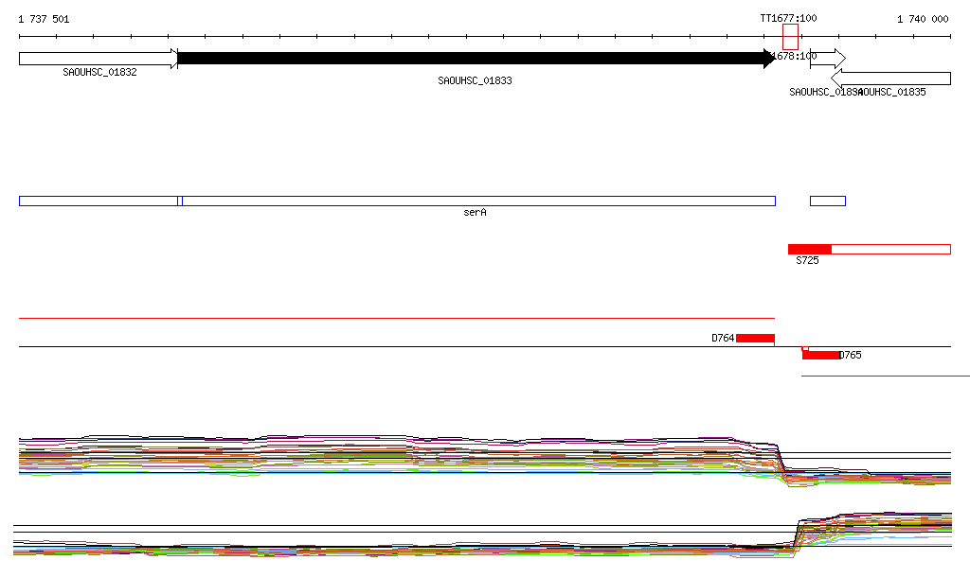Click the serA gene name label

click(475, 213)
